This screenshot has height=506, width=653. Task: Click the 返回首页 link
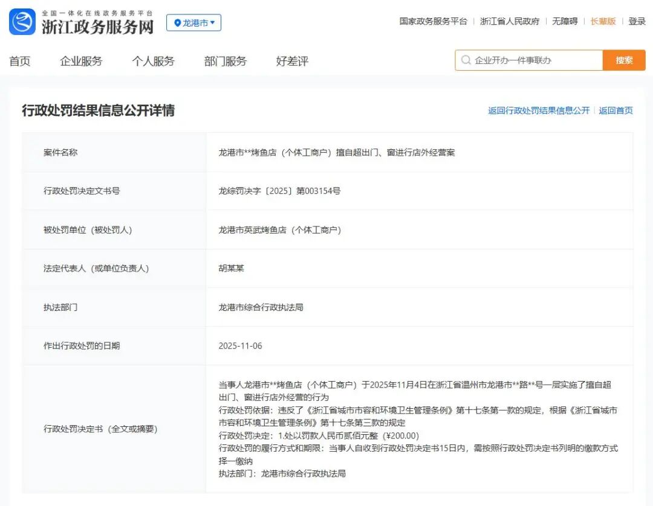[x=616, y=110]
